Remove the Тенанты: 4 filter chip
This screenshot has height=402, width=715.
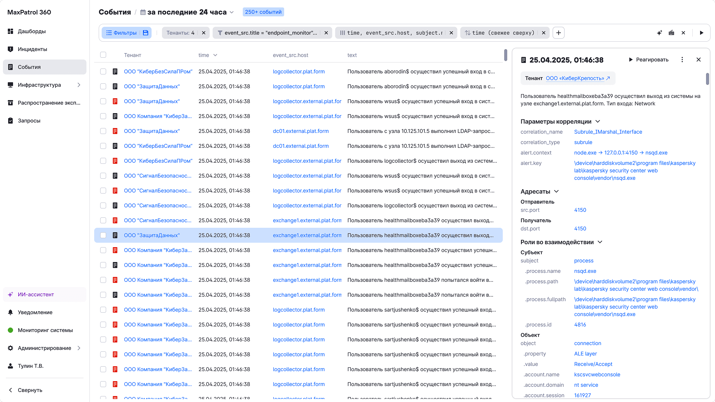(x=204, y=33)
